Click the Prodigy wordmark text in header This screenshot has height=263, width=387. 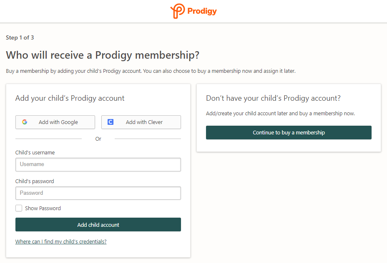(x=202, y=11)
